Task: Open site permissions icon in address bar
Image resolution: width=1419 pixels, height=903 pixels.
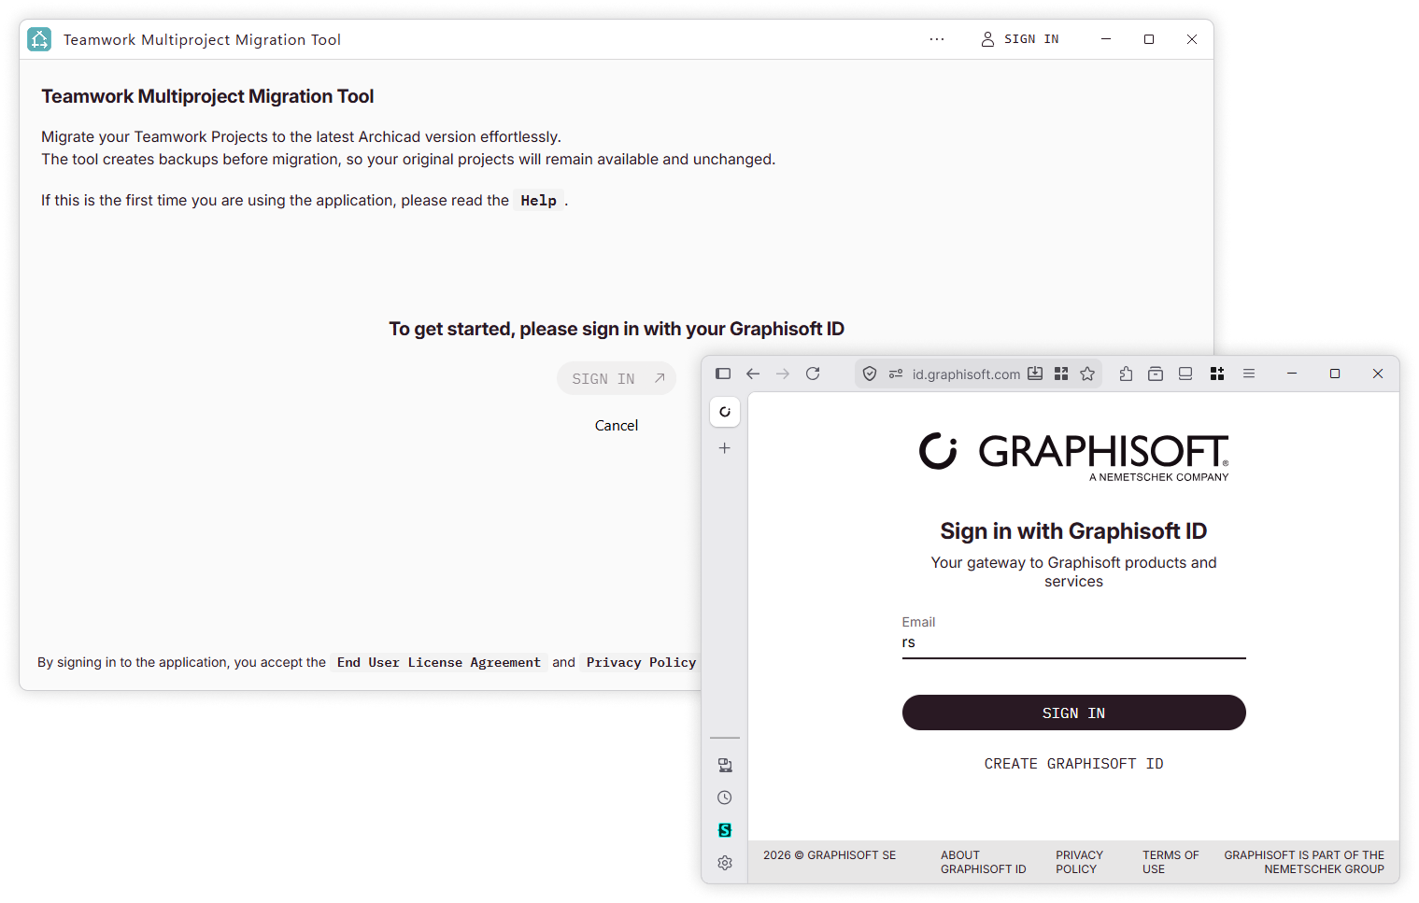Action: pyautogui.click(x=896, y=374)
